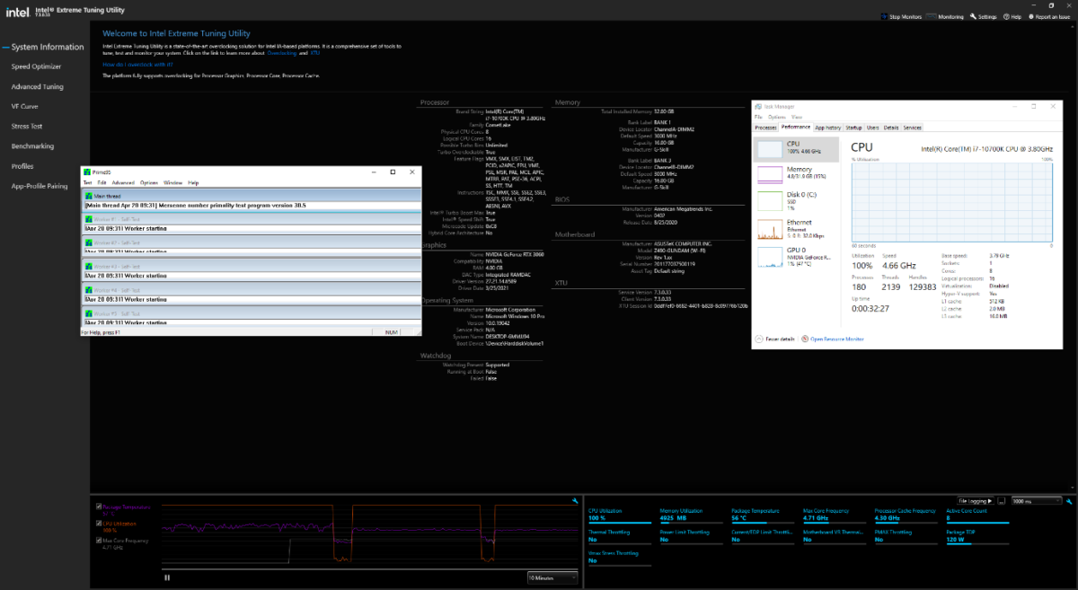The height and width of the screenshot is (590, 1078).
Task: Open Prime95 Test menu
Action: point(88,182)
